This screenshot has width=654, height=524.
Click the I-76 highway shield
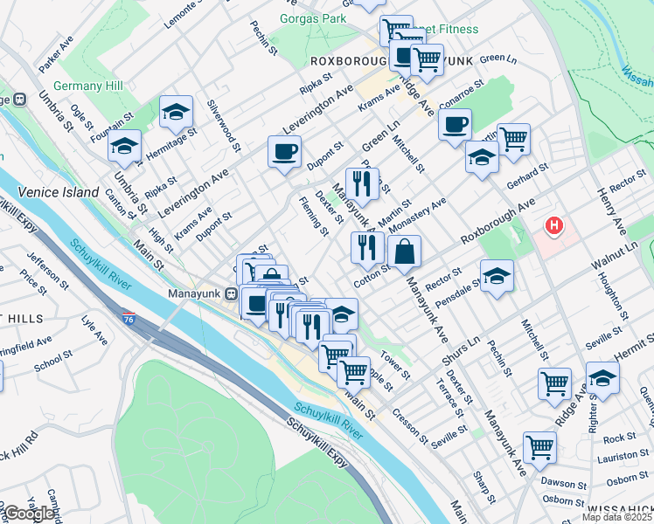[129, 319]
